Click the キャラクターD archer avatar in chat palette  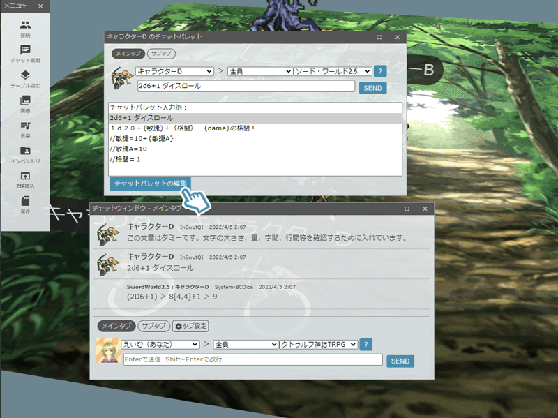[123, 77]
